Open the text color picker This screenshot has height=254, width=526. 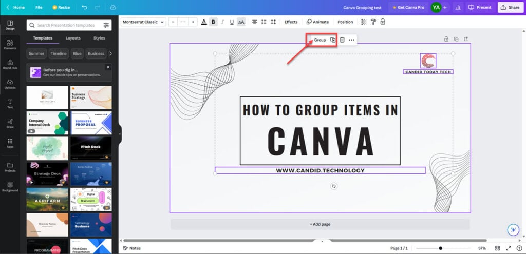[x=203, y=22]
